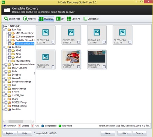Click the blue Compressed legend dot
153x137 pixels.
tap(42, 126)
